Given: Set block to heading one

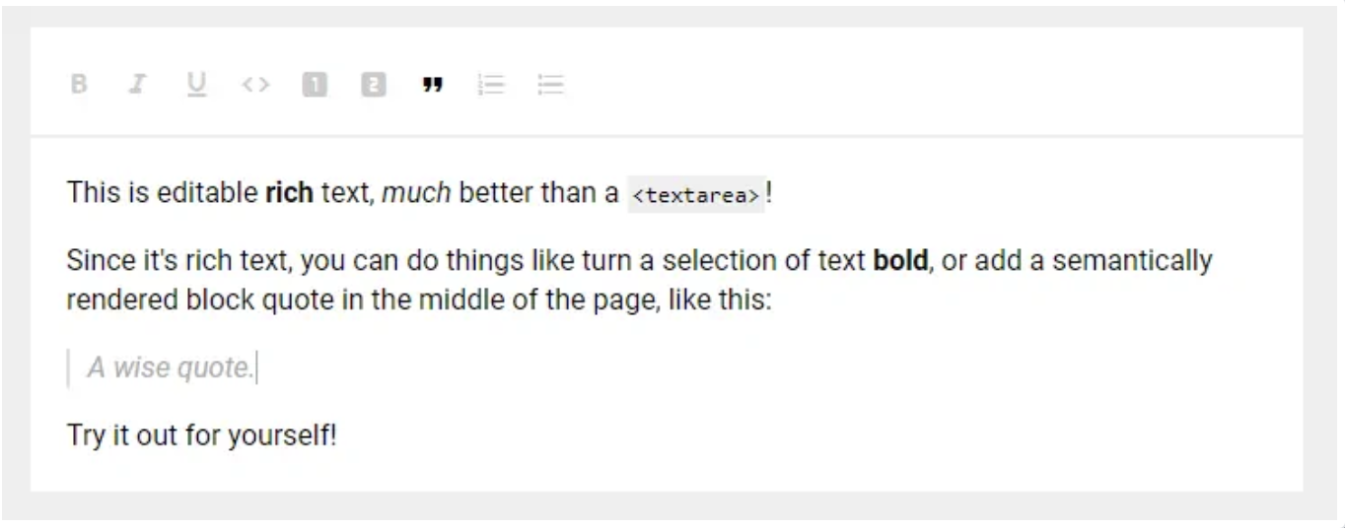Looking at the screenshot, I should [314, 85].
